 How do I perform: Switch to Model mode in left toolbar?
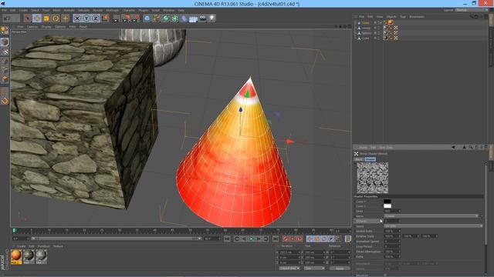[5, 42]
